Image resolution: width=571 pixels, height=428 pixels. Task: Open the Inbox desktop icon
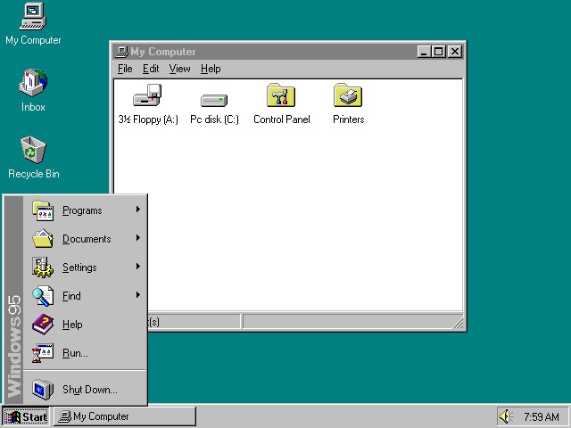(33, 84)
